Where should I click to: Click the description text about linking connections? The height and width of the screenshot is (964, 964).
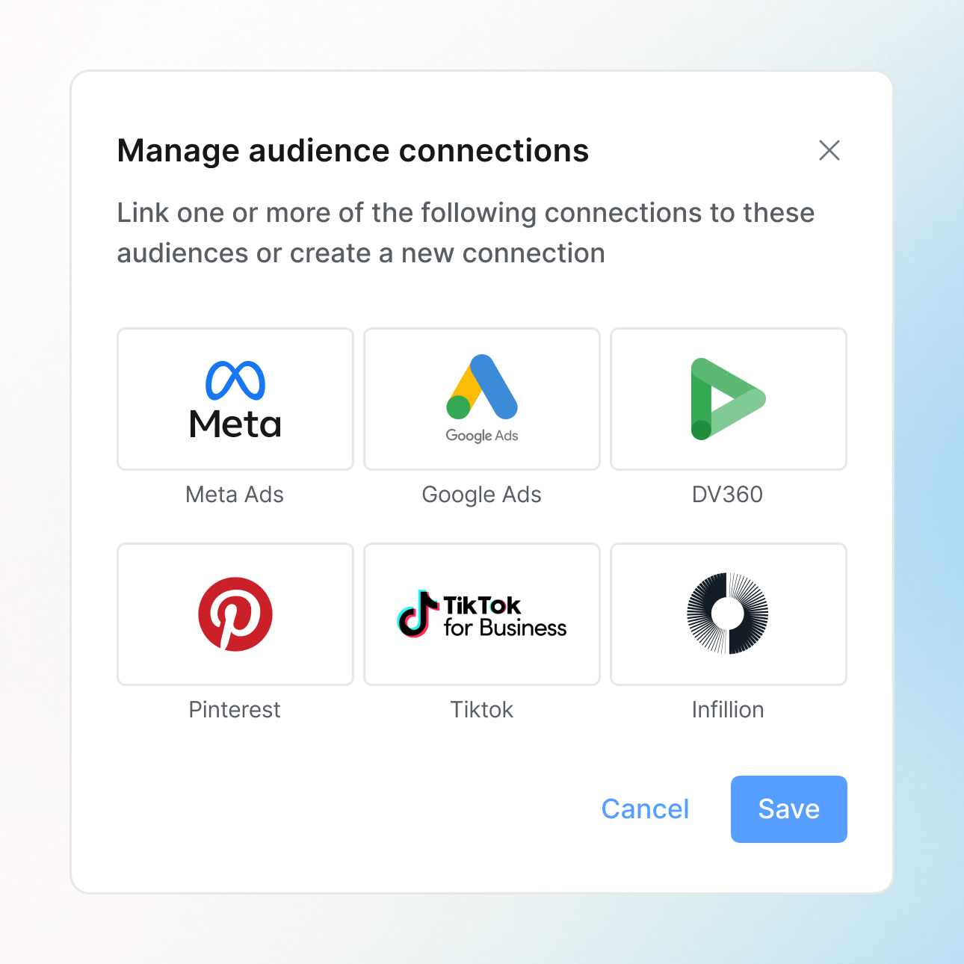coord(465,233)
